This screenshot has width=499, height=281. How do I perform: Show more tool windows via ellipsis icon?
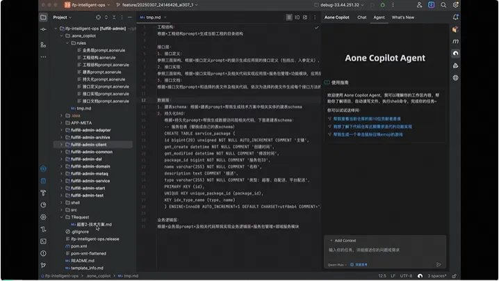pyautogui.click(x=43, y=57)
